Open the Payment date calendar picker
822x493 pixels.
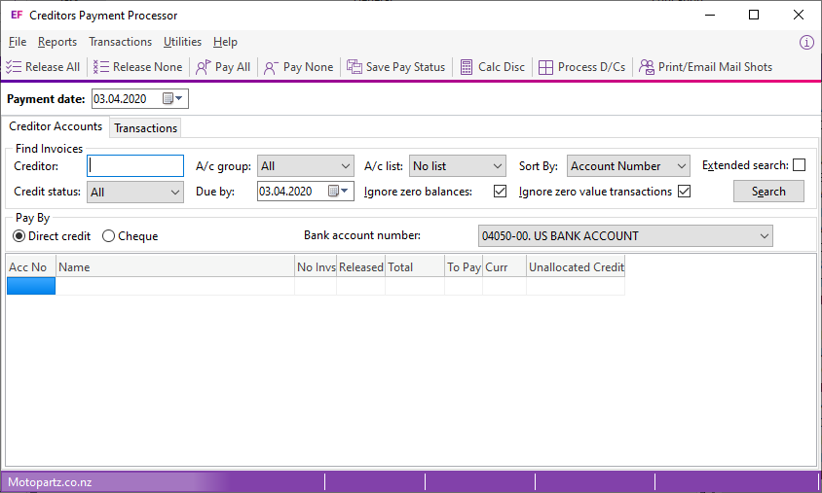click(172, 98)
